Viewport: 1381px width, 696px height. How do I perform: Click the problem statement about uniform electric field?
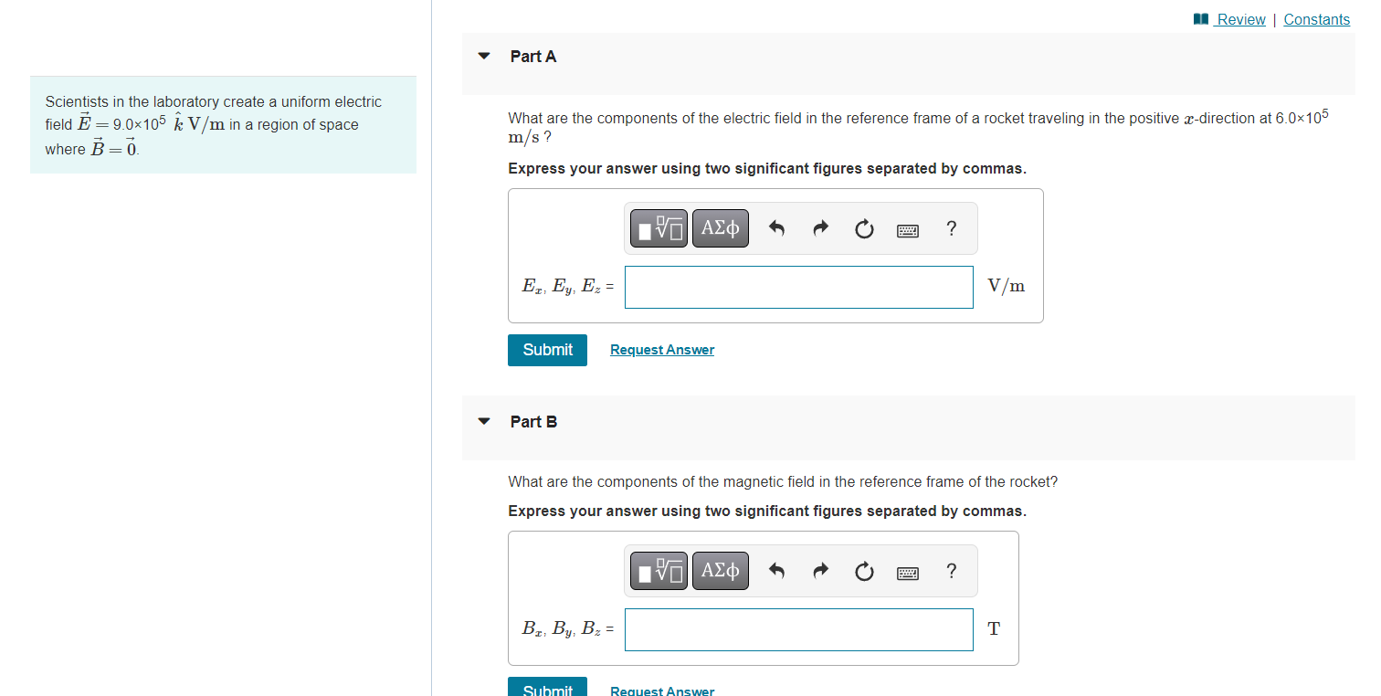tap(223, 125)
